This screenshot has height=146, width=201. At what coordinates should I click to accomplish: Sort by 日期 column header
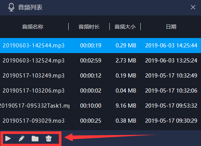[171, 27]
